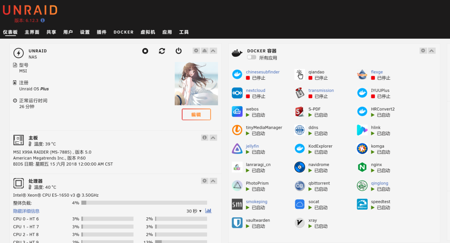
Task: Click the flexget container icon
Action: click(x=362, y=75)
